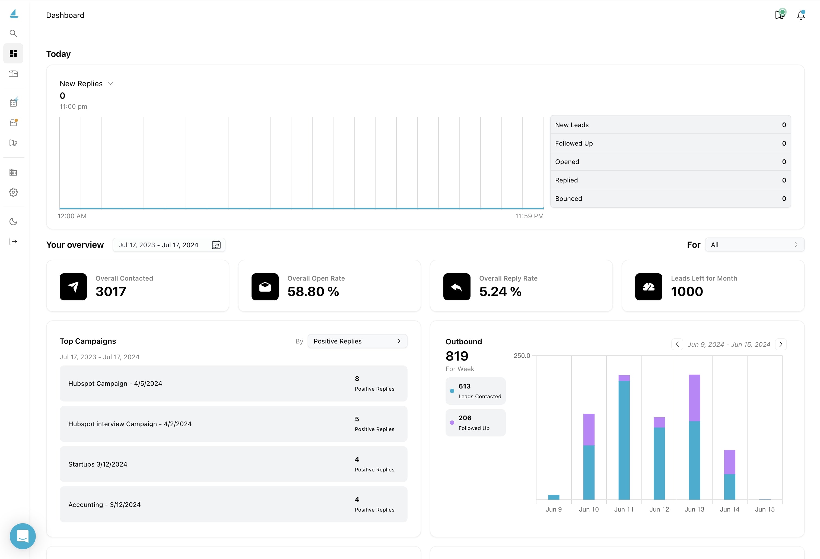Click the Overall Open Rate envelope icon

coord(265,287)
